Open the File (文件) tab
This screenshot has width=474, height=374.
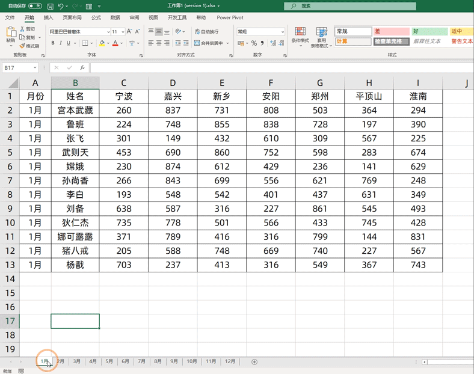click(x=10, y=17)
